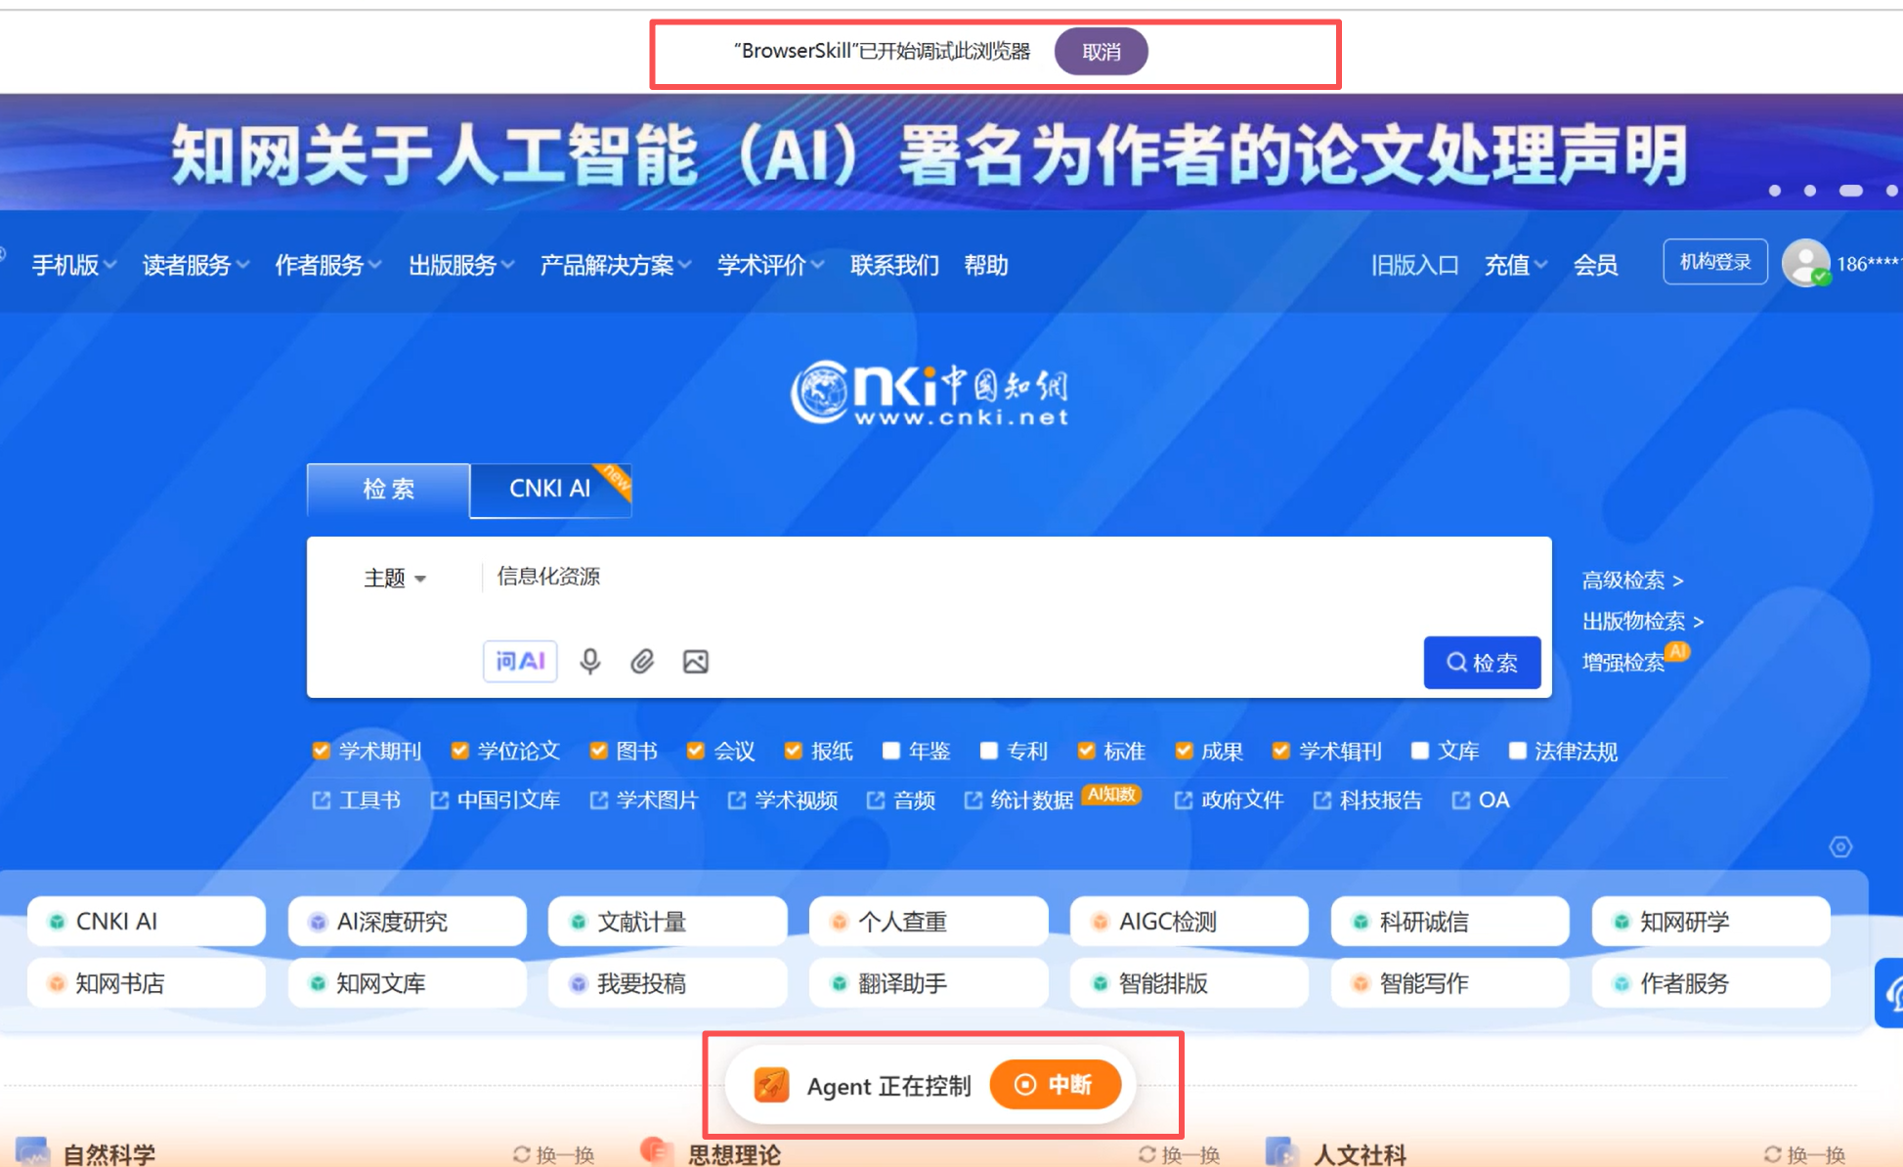The width and height of the screenshot is (1903, 1167).
Task: Open the user avatar profile icon
Action: (x=1805, y=263)
